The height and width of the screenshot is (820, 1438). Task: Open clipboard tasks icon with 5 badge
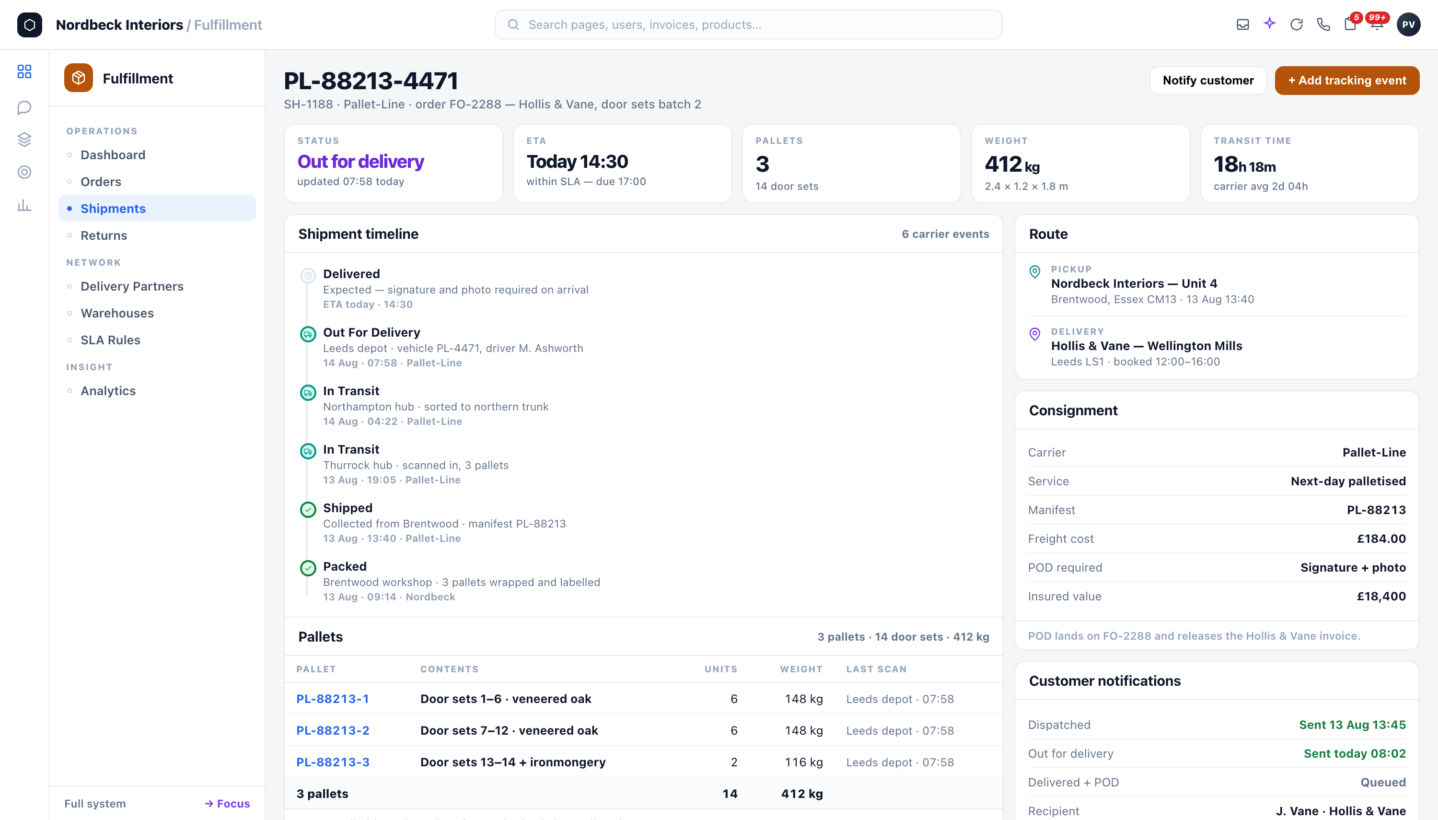pyautogui.click(x=1351, y=23)
